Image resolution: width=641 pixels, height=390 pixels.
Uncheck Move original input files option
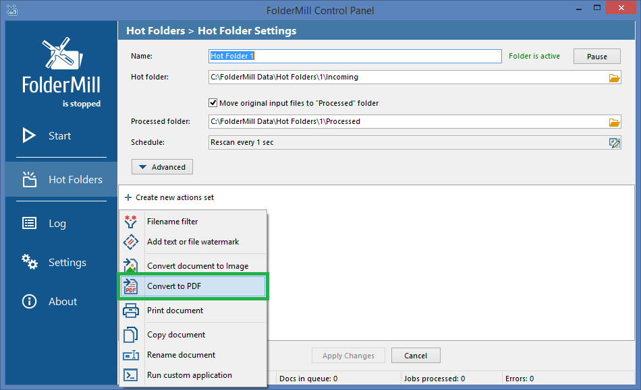pos(213,103)
